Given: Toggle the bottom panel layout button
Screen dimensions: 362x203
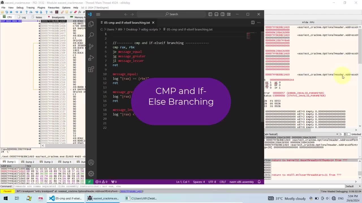Looking at the screenshot, I should (216, 14).
